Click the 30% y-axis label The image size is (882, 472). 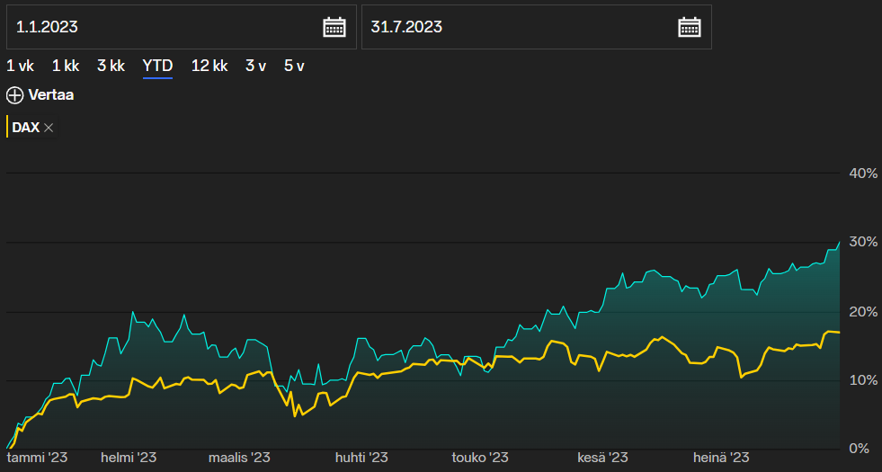tap(863, 242)
